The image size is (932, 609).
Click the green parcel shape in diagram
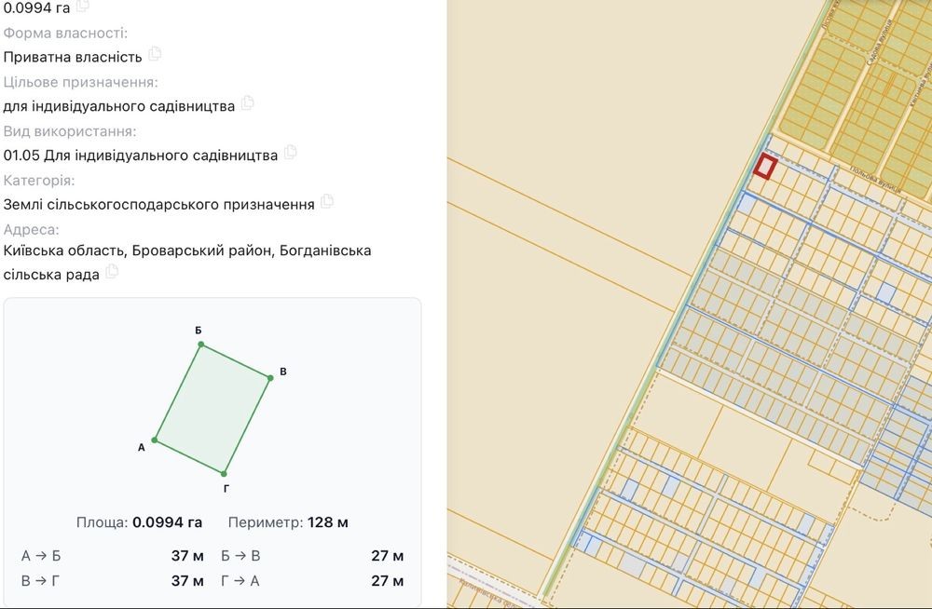tap(212, 409)
